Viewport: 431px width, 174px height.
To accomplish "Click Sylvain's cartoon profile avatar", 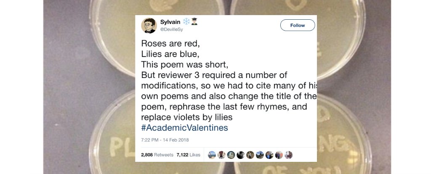I will tap(149, 25).
